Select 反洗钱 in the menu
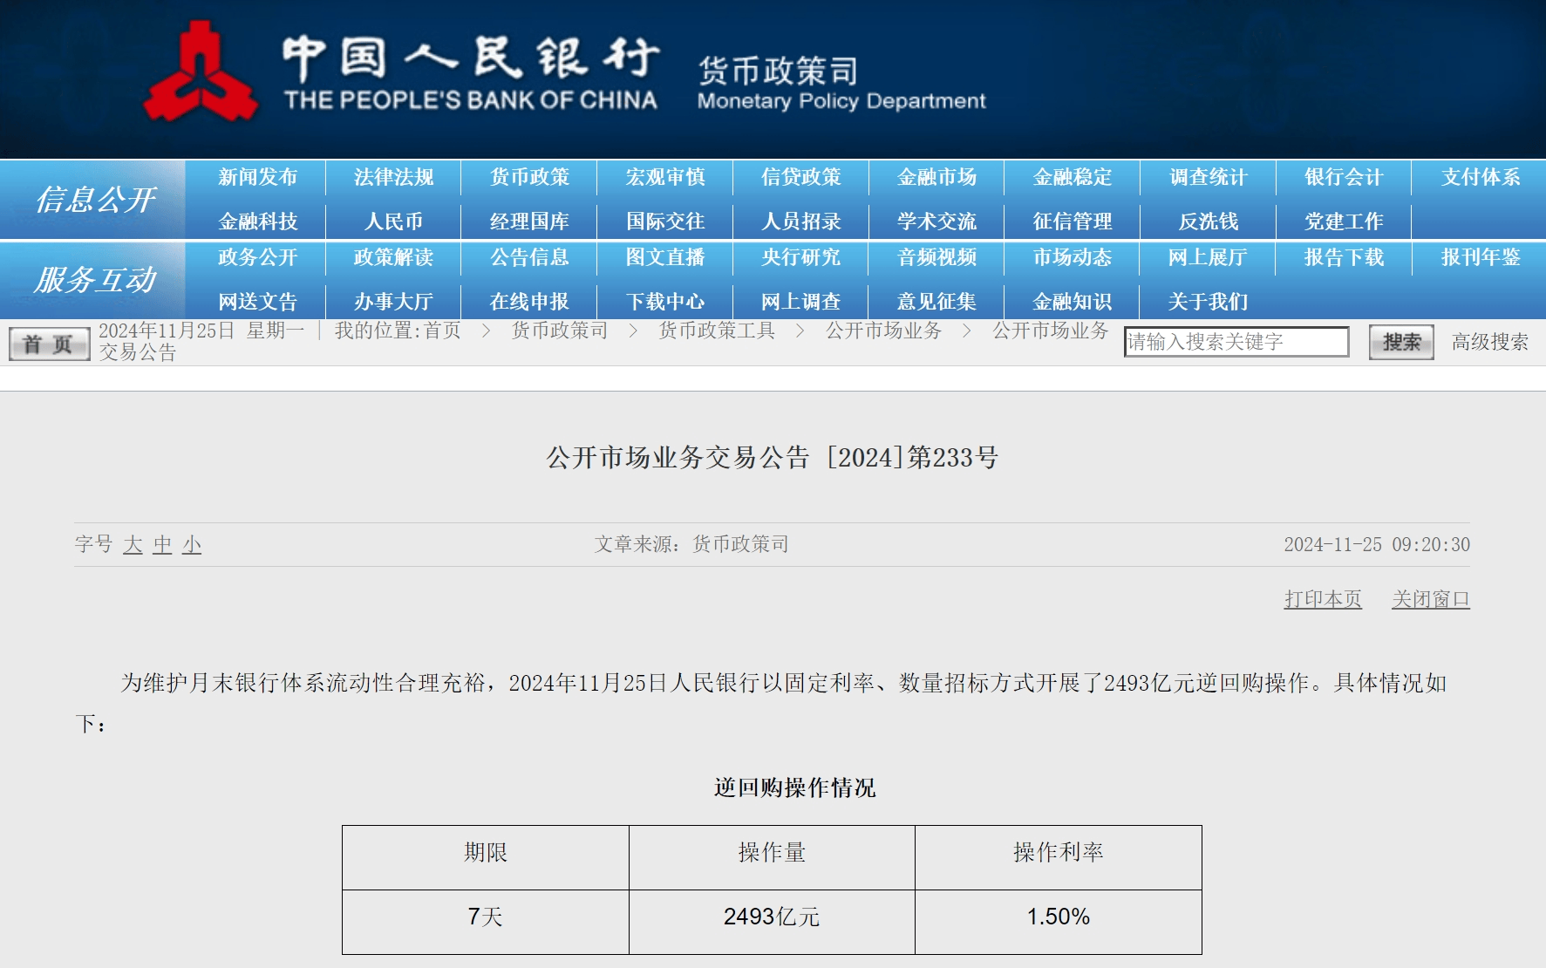 click(x=1209, y=222)
